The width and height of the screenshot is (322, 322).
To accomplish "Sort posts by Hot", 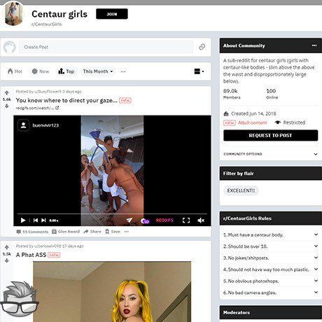I will [x=15, y=71].
